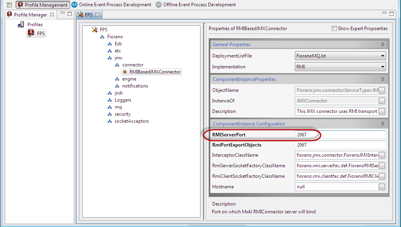Select the Esb tree node
The image size is (401, 227).
coord(118,44)
